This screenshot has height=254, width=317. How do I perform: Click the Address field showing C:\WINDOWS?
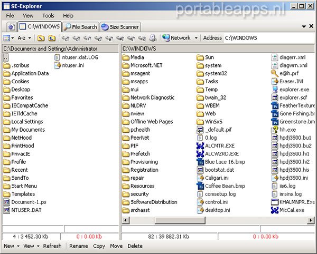coord(270,38)
